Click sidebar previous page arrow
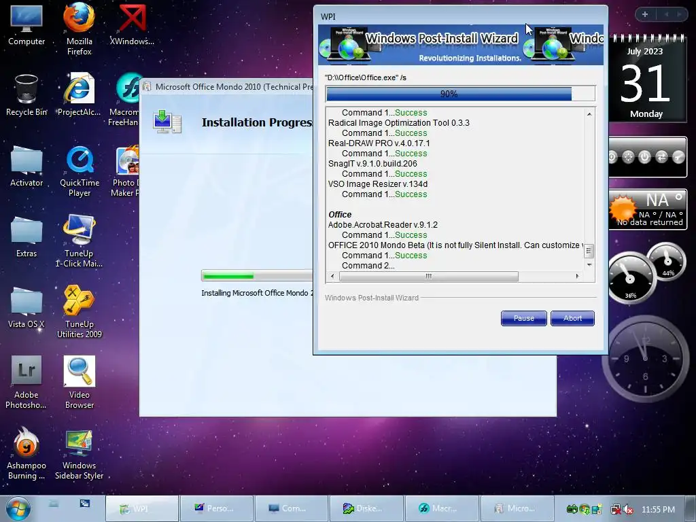This screenshot has height=522, width=696. (x=666, y=14)
